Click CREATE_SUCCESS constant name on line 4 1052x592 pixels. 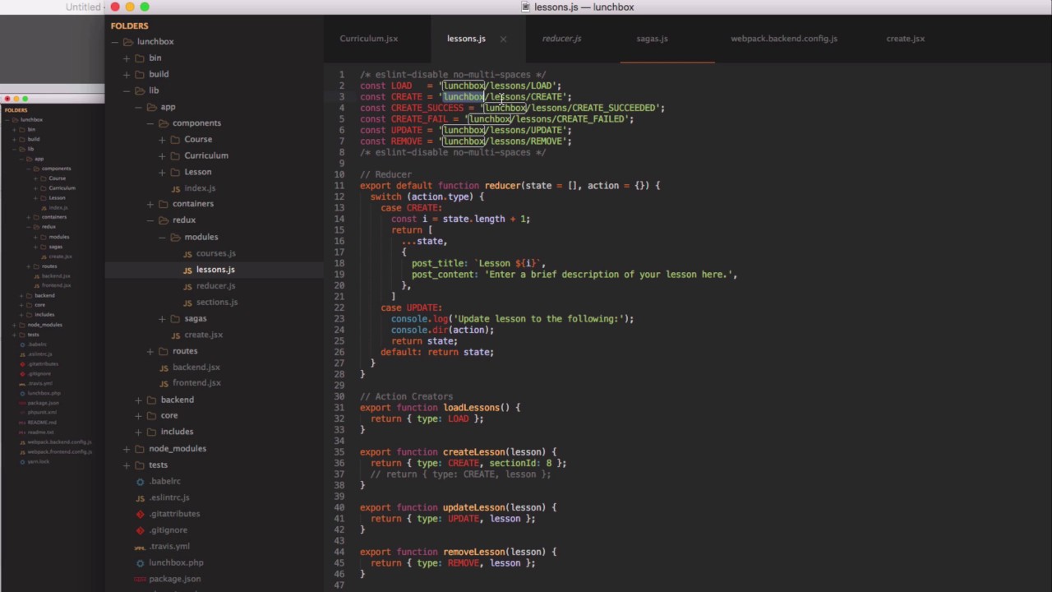[427, 108]
